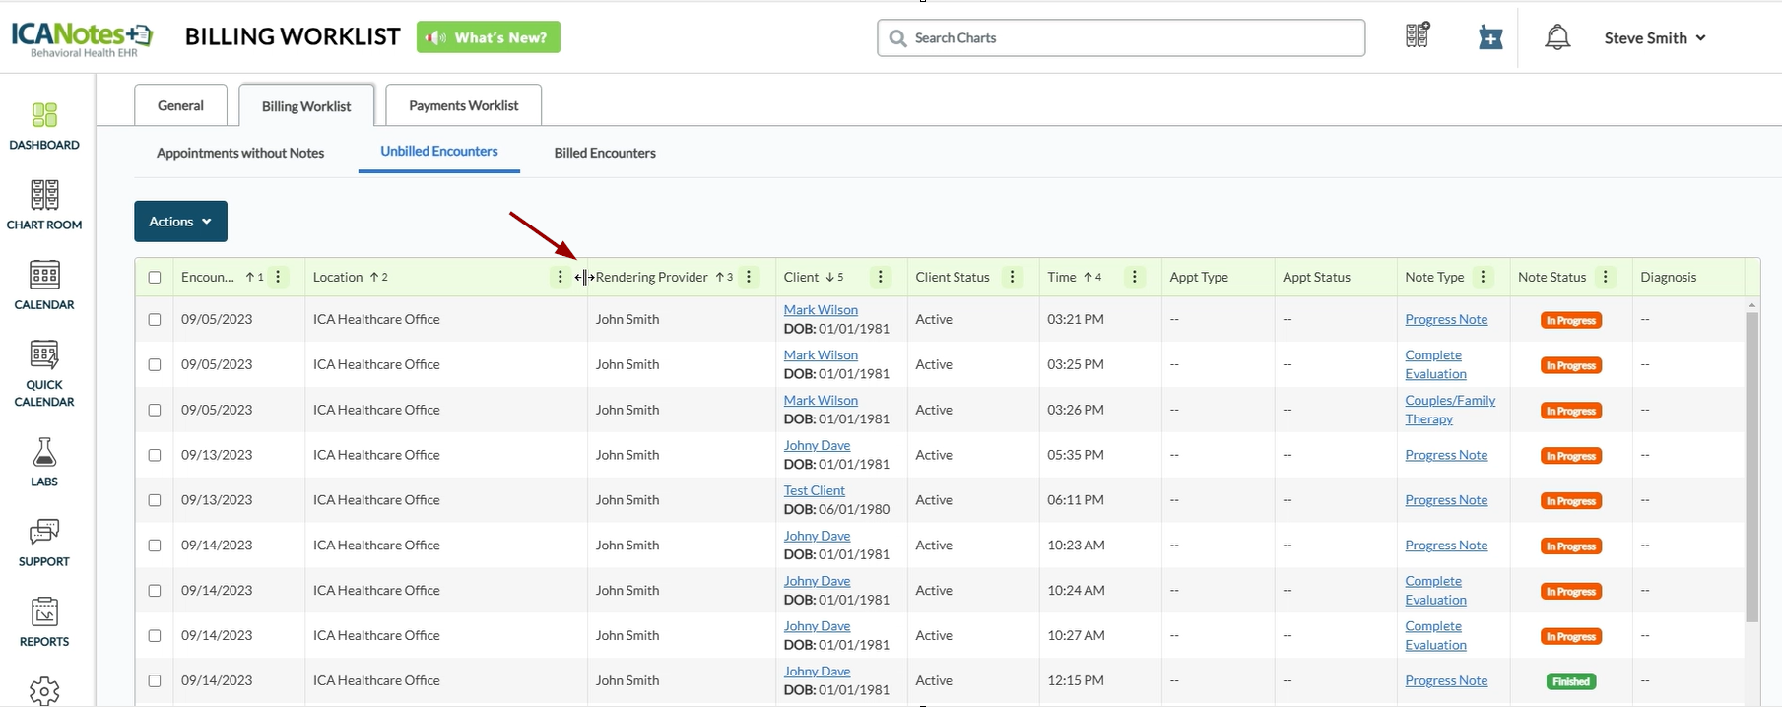Image resolution: width=1782 pixels, height=707 pixels.
Task: Click the What's New? button
Action: click(x=489, y=37)
